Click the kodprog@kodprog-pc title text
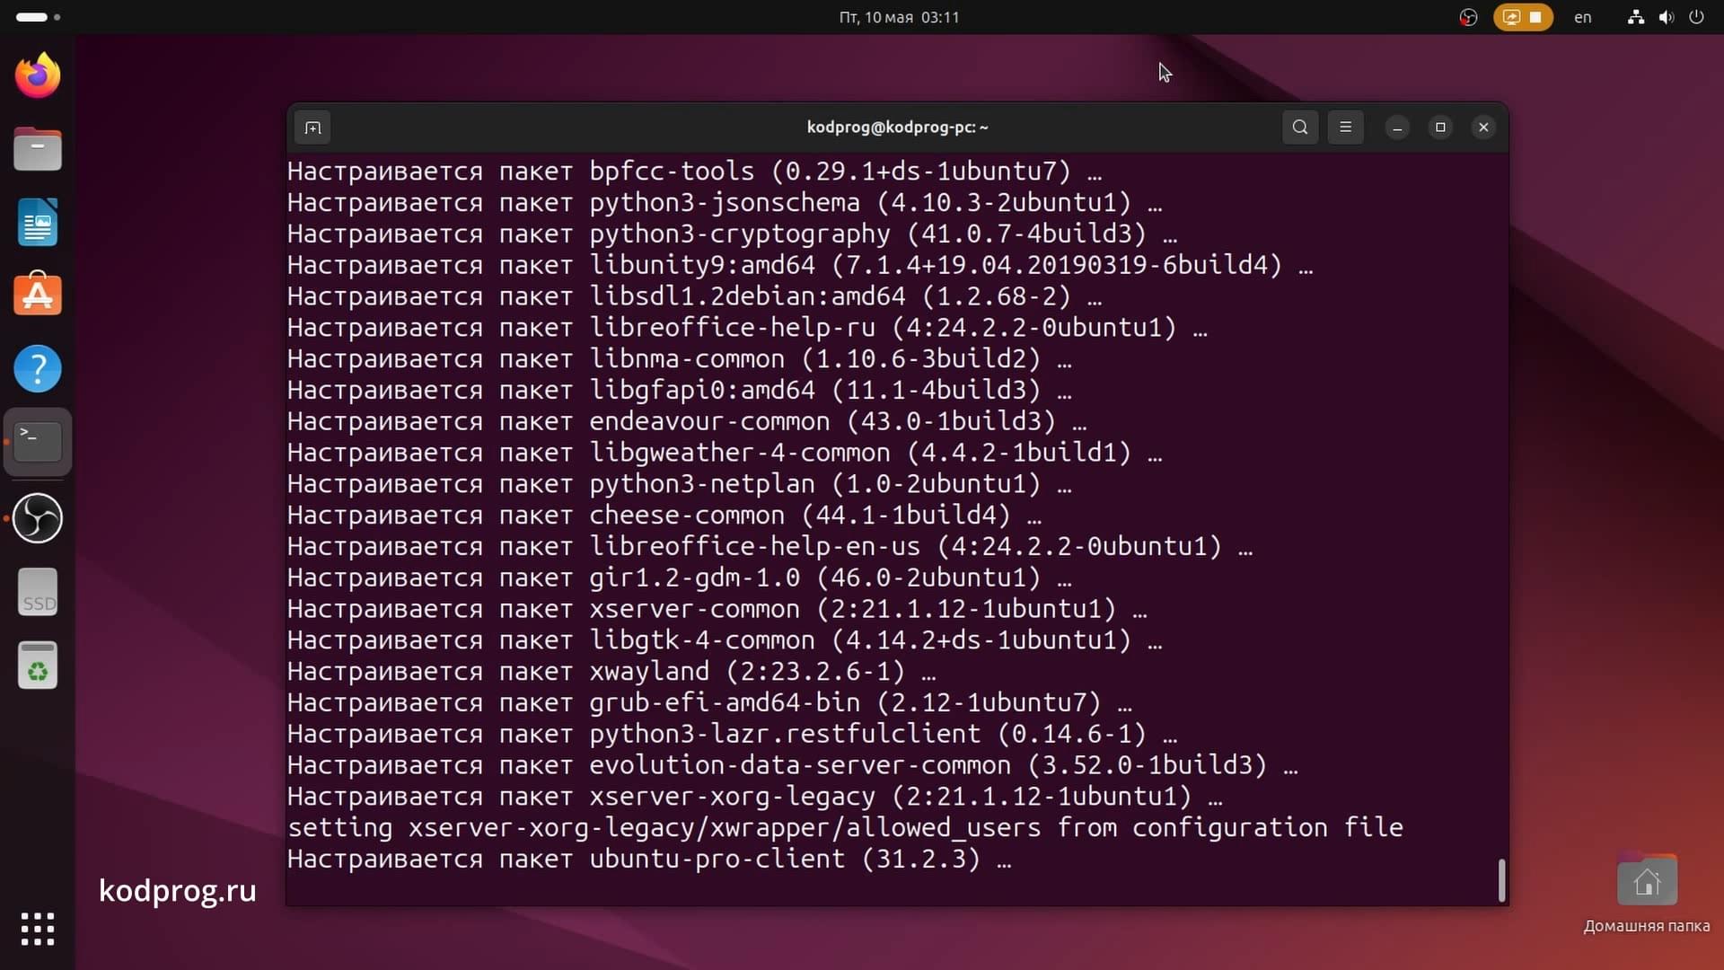This screenshot has height=970, width=1724. coord(897,128)
